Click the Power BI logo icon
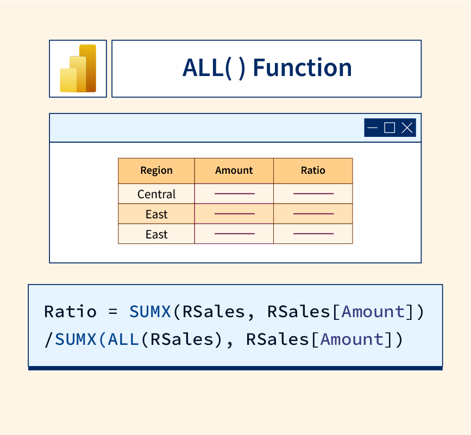The height and width of the screenshot is (435, 471). [x=78, y=68]
